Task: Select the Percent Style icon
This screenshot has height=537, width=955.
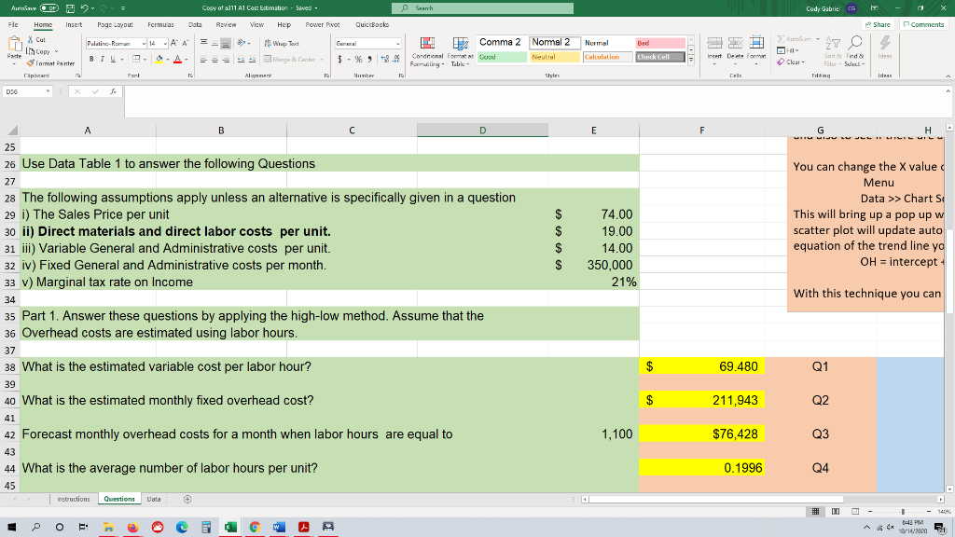Action: point(358,59)
